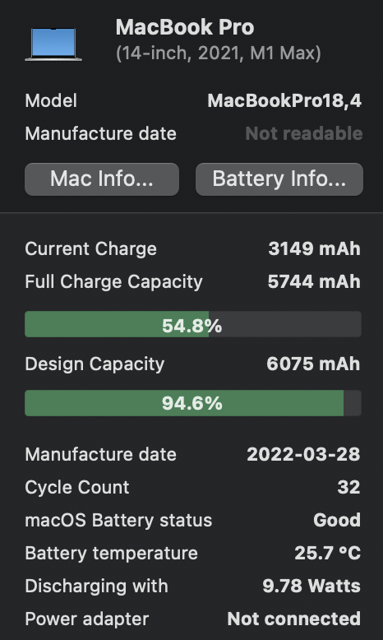
Task: Click the Design Capacity 6075 mAh value
Action: (x=313, y=364)
